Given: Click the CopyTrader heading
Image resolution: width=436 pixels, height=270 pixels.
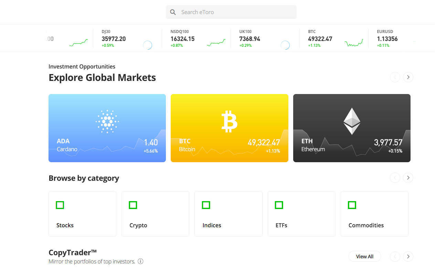Looking at the screenshot, I should point(73,252).
